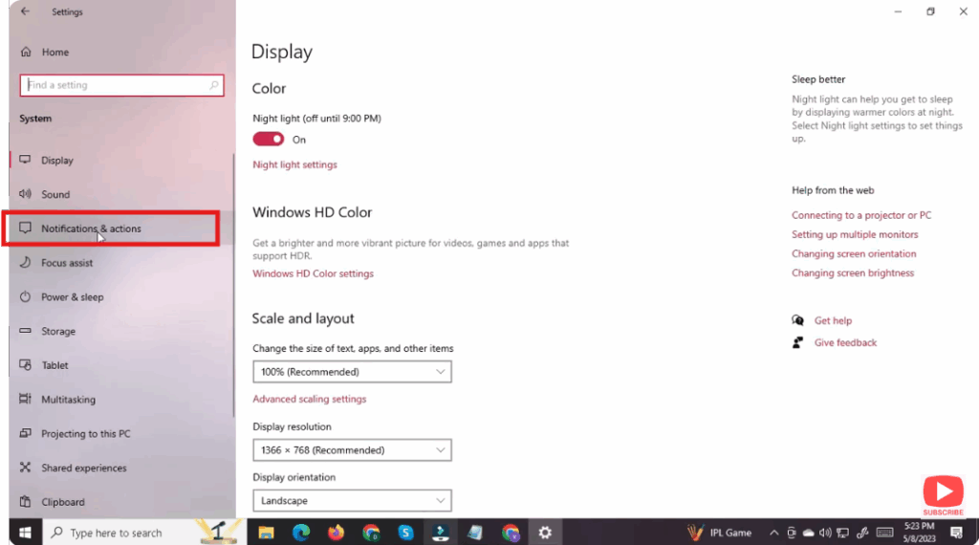Expand the Display orientation Landscape dropdown
The height and width of the screenshot is (545, 979).
point(352,501)
